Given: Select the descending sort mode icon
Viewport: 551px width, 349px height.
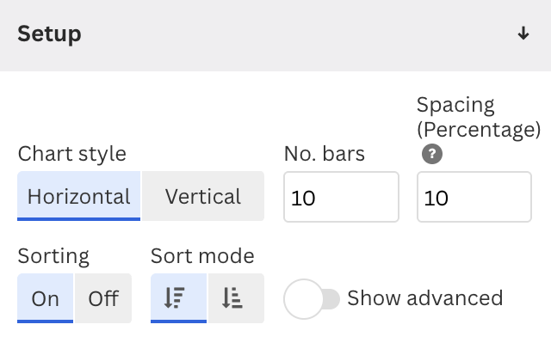Looking at the screenshot, I should tap(178, 298).
